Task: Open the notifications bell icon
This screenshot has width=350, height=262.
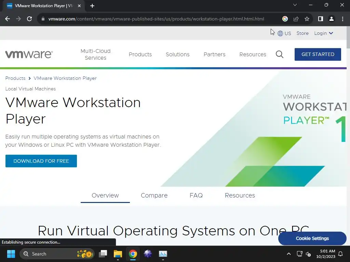Action: pos(341,254)
